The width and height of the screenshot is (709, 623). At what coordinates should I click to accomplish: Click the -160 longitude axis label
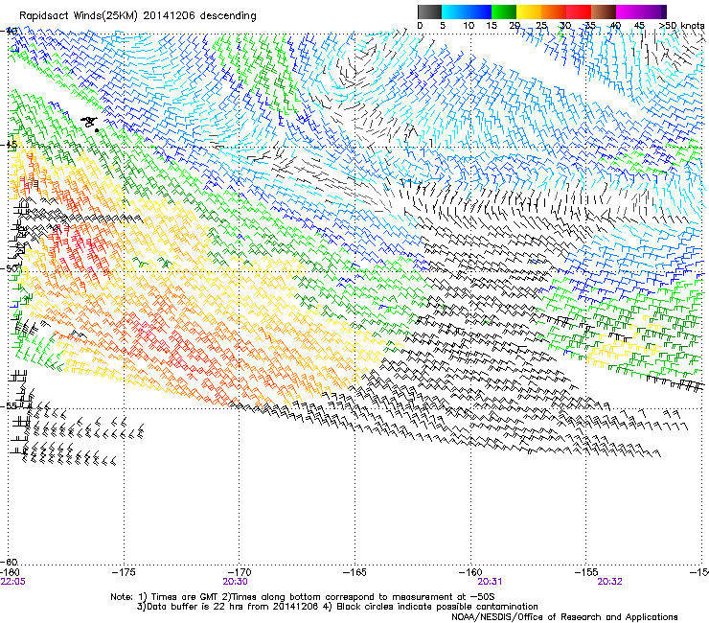[x=470, y=572]
